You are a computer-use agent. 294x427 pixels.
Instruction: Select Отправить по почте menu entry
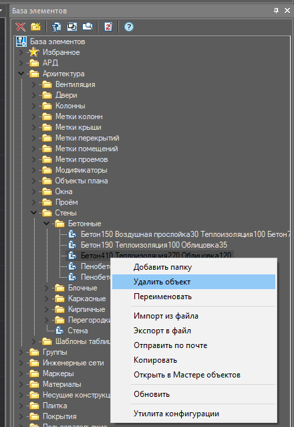pyautogui.click(x=194, y=345)
